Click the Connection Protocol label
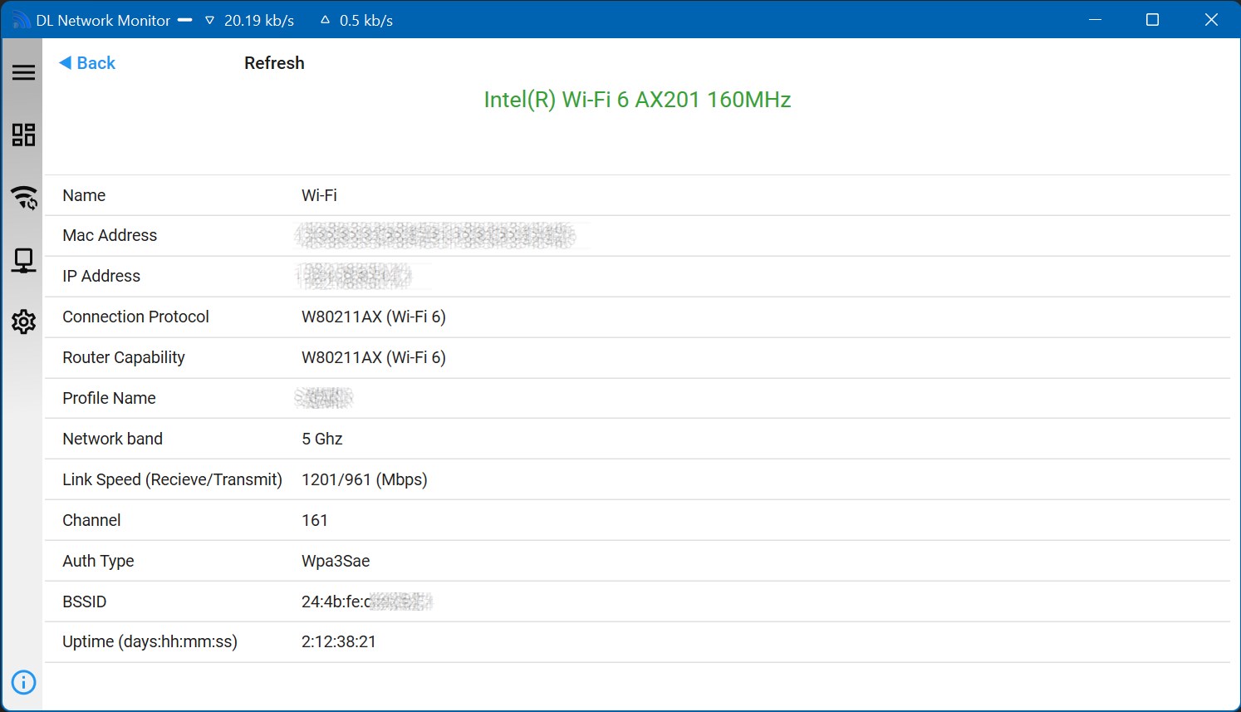The width and height of the screenshot is (1241, 712). click(135, 317)
